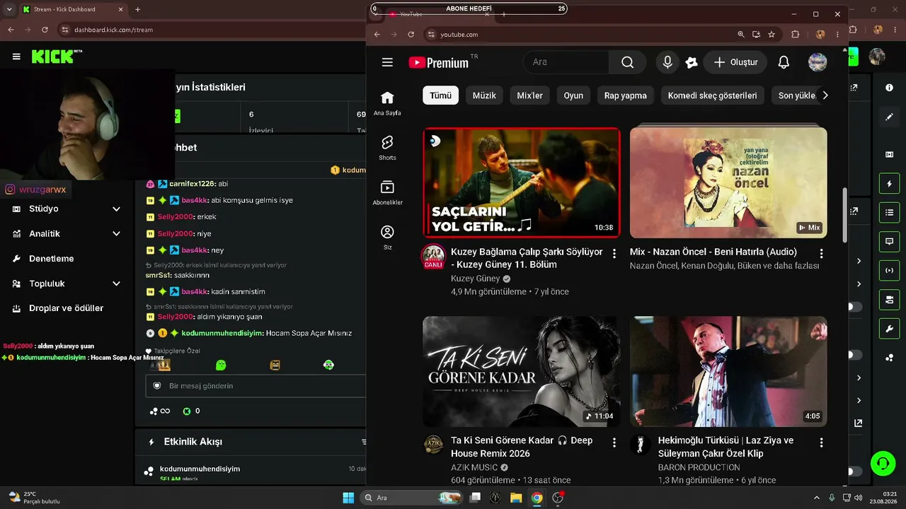Show hidden system tray icons
This screenshot has width=906, height=509.
click(x=816, y=498)
